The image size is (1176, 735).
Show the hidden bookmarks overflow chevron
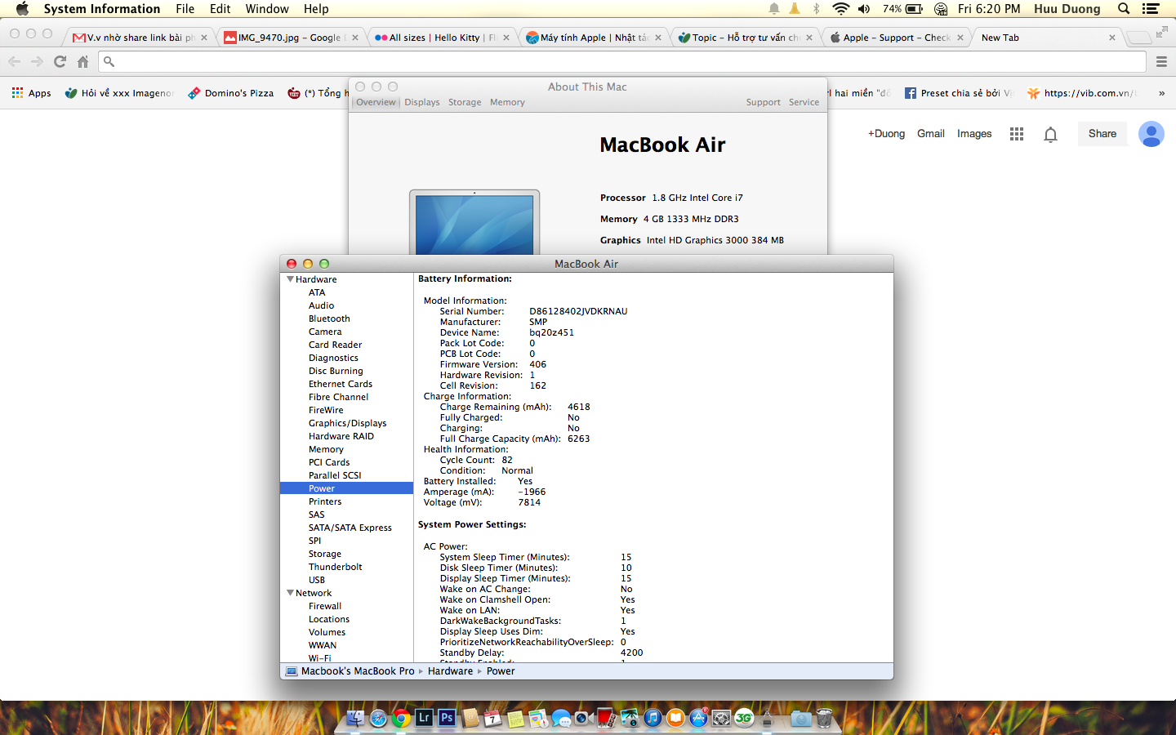click(1161, 93)
